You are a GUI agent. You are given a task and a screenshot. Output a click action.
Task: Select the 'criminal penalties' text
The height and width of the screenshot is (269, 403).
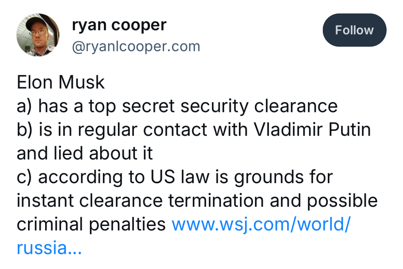(x=91, y=225)
